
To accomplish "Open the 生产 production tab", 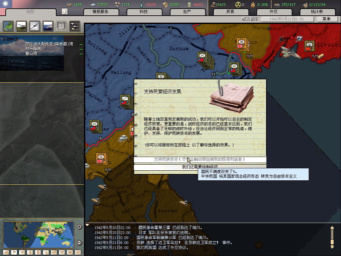I will click(x=187, y=12).
